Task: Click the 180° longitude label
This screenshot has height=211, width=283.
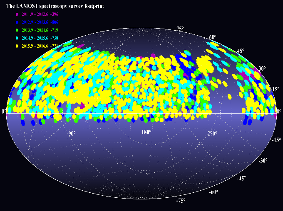Action: coord(146,133)
